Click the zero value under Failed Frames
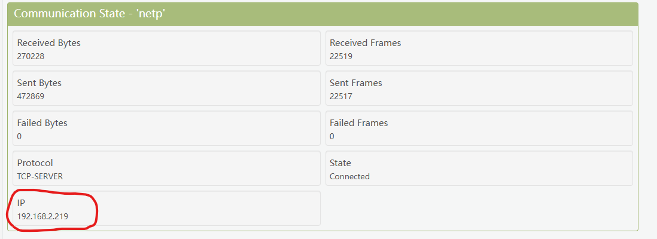The height and width of the screenshot is (239, 657). click(x=332, y=136)
